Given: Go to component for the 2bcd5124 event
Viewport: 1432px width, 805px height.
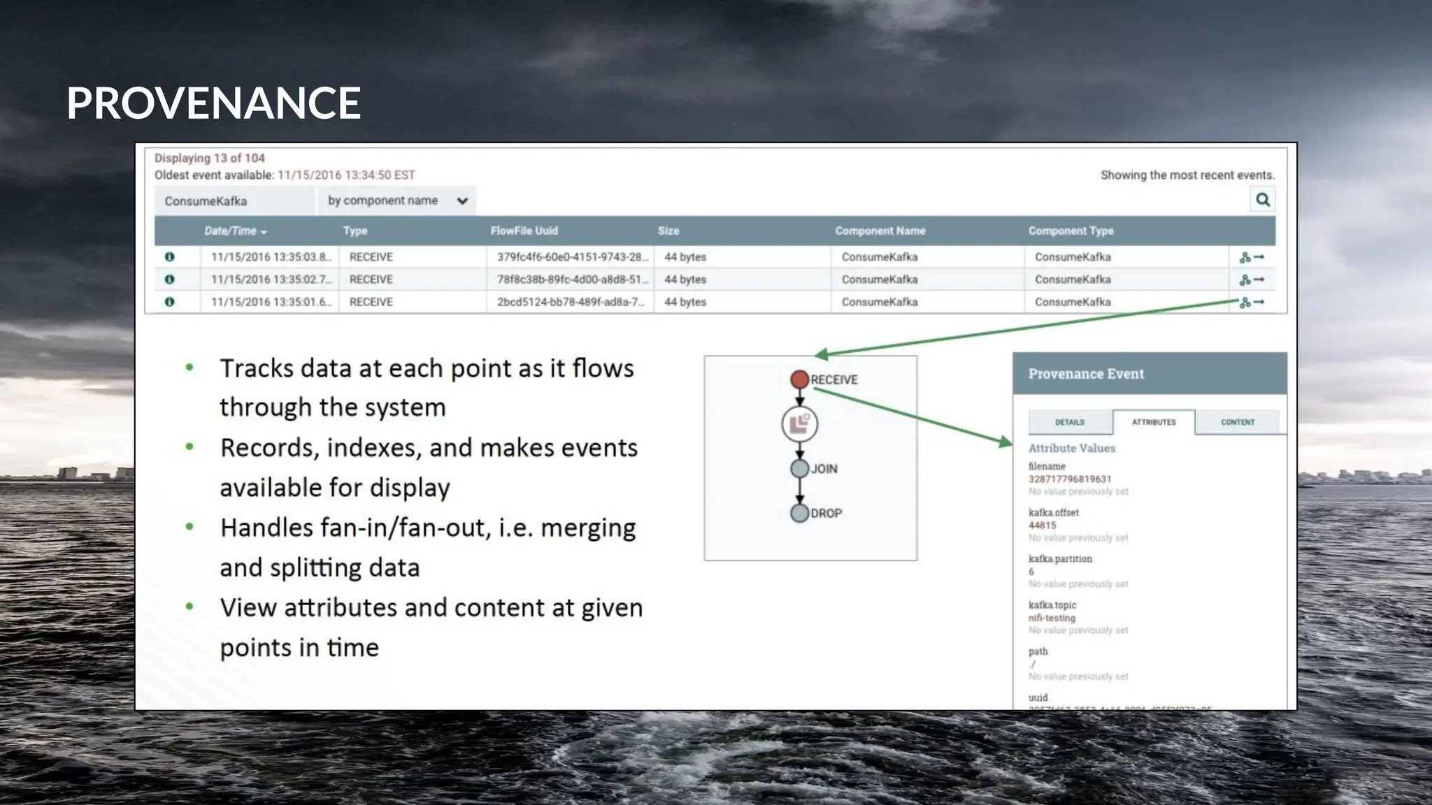Looking at the screenshot, I should [1259, 302].
